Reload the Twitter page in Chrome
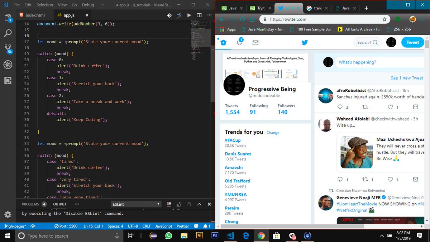 click(243, 19)
